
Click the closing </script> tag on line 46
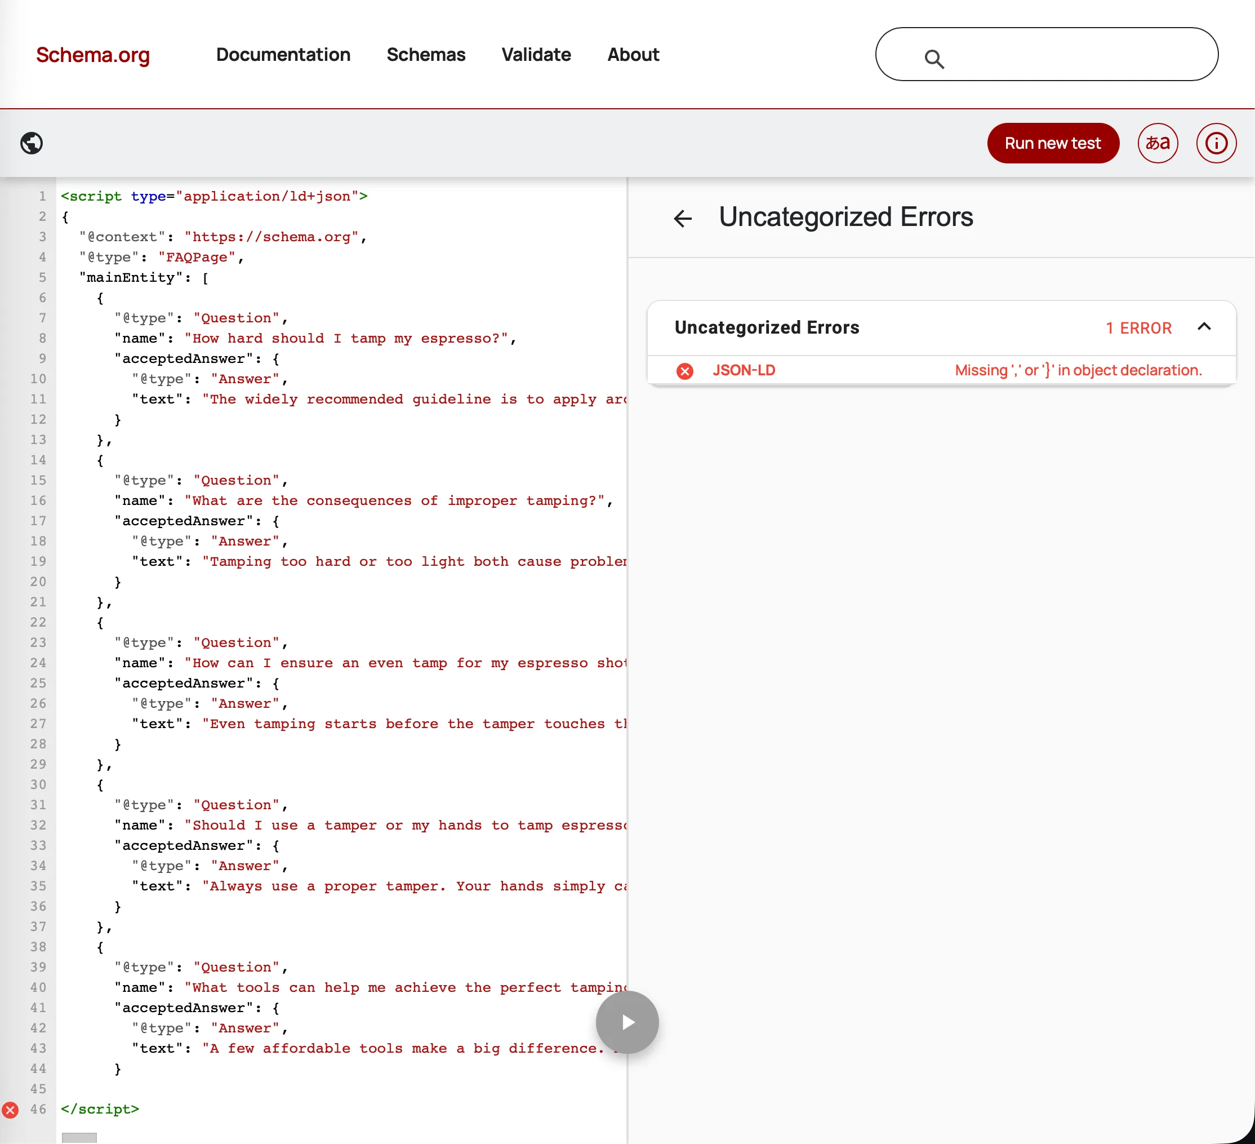[x=100, y=1109]
